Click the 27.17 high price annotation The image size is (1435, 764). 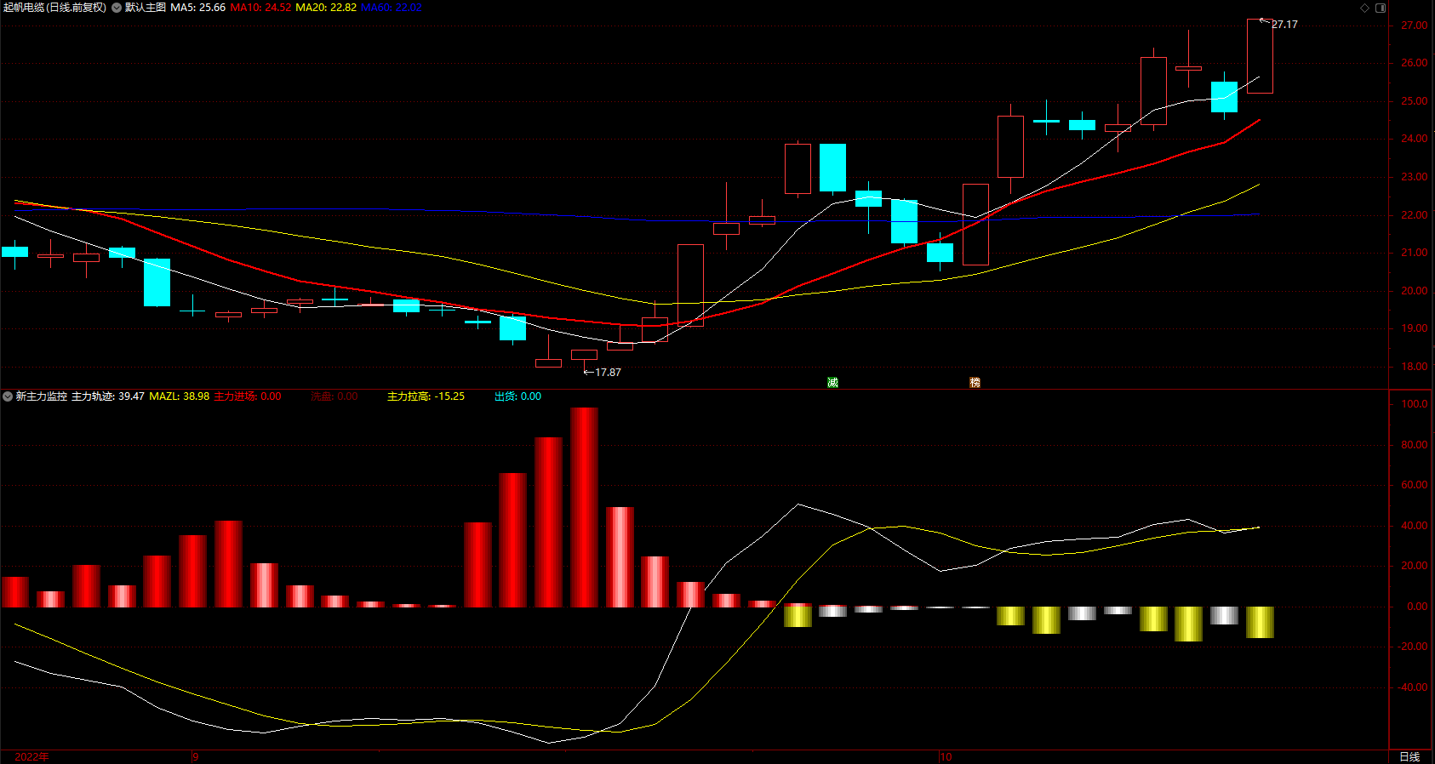click(x=1284, y=25)
